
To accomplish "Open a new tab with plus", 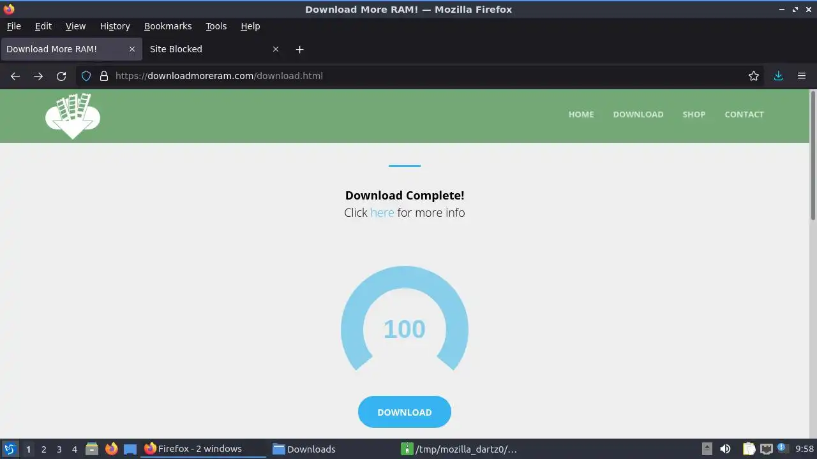I will click(x=299, y=49).
